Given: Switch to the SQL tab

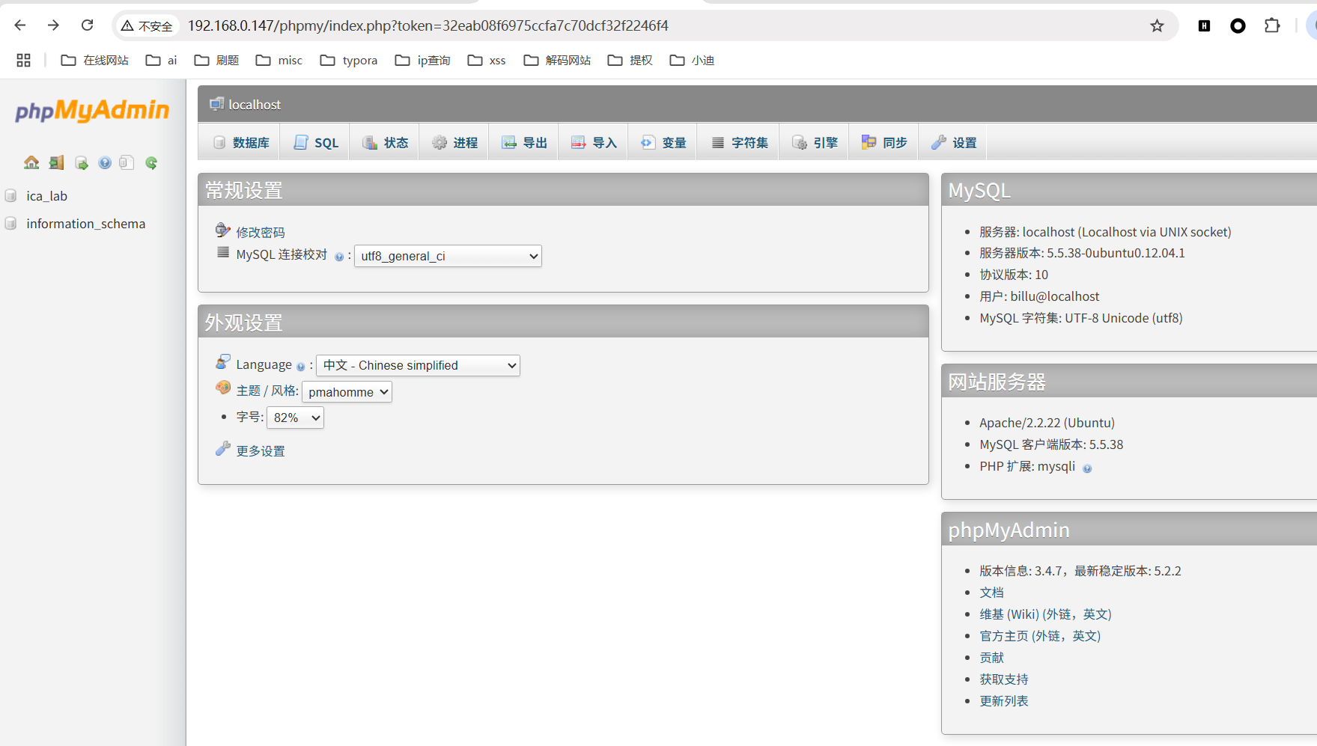Looking at the screenshot, I should tap(316, 142).
